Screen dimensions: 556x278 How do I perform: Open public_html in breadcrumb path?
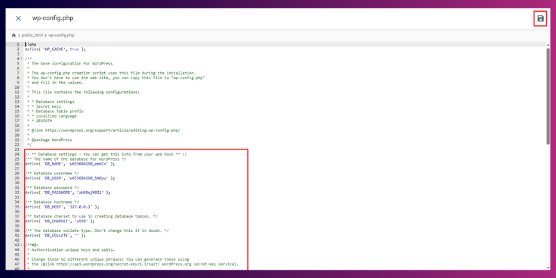point(32,35)
